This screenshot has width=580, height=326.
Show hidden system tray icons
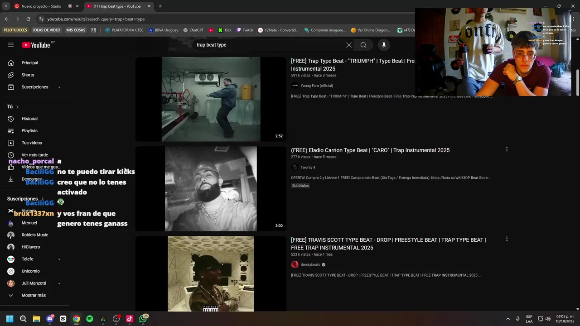(508, 319)
